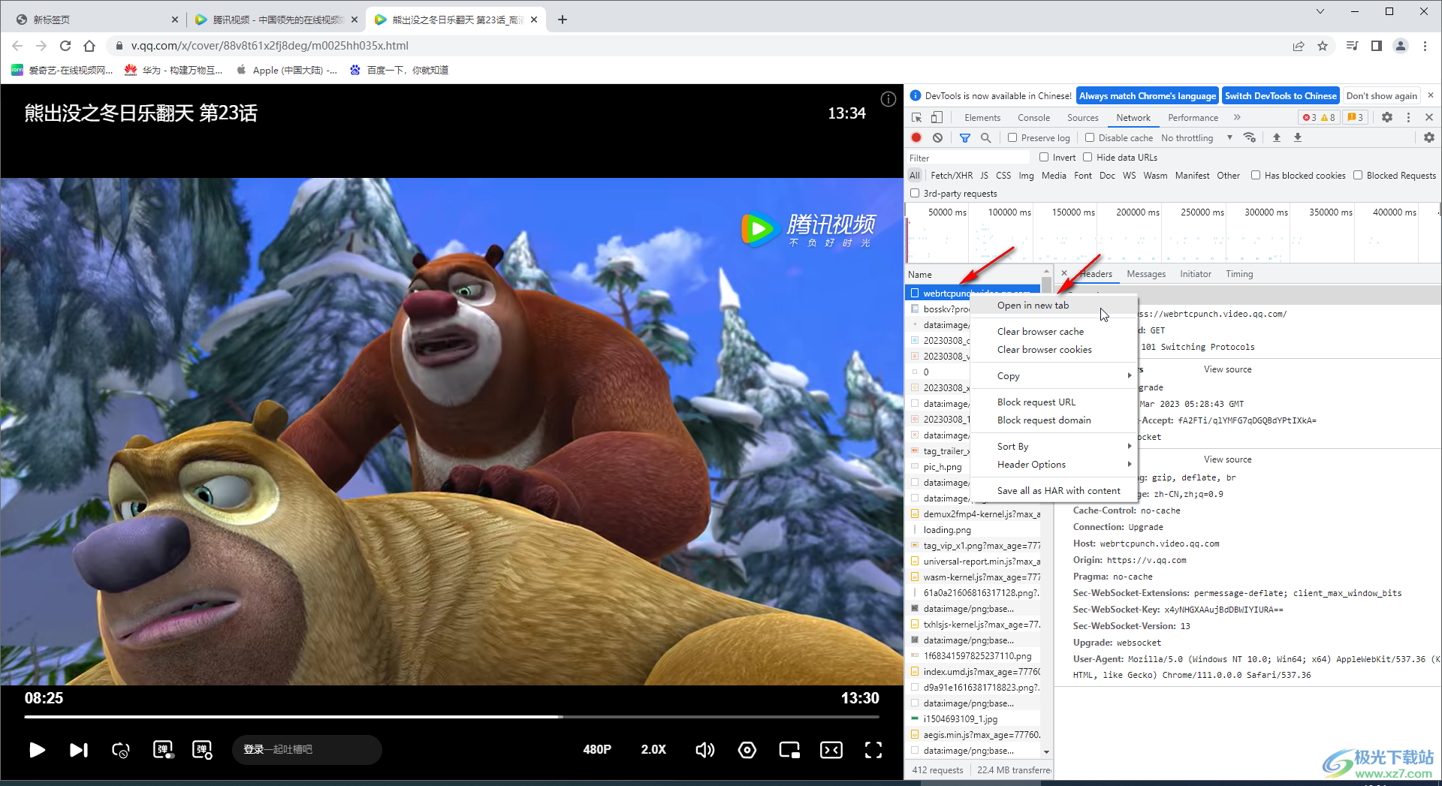Toggle the loop playback icon

tap(120, 750)
